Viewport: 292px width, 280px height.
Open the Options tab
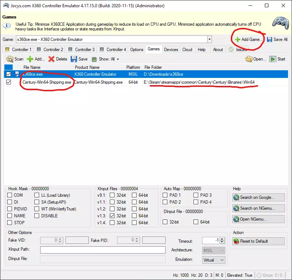(137, 50)
